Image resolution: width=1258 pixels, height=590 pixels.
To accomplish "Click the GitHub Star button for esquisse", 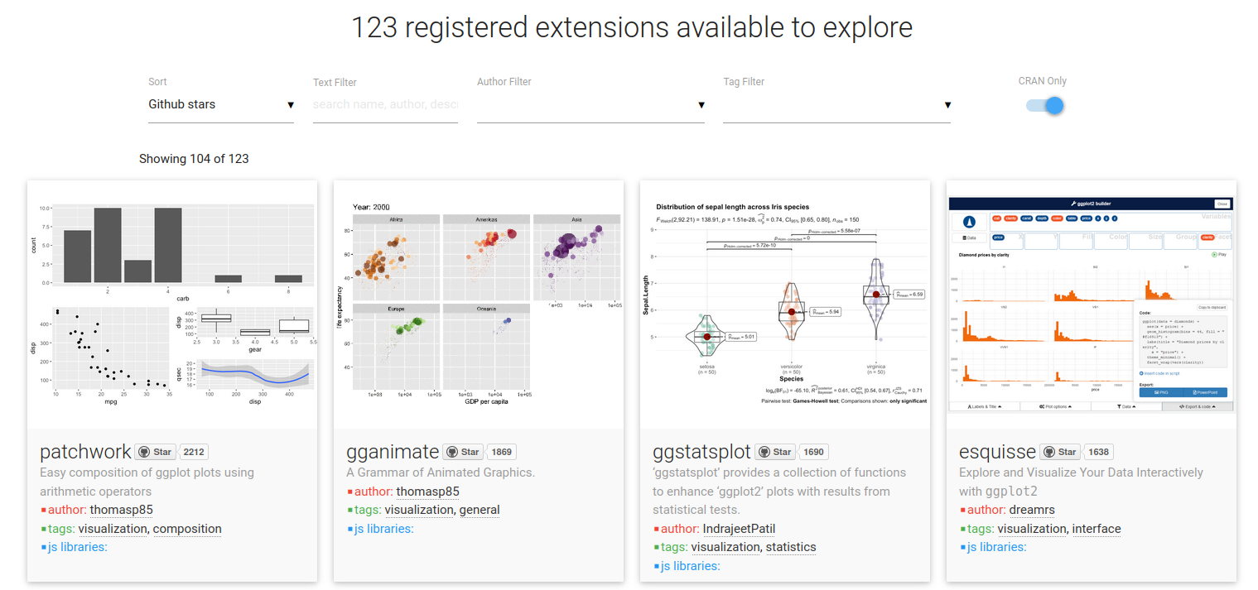I will pyautogui.click(x=1060, y=452).
